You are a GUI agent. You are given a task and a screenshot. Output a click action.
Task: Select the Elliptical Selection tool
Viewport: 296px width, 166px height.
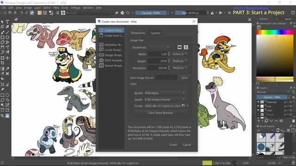pyautogui.click(x=7, y=95)
